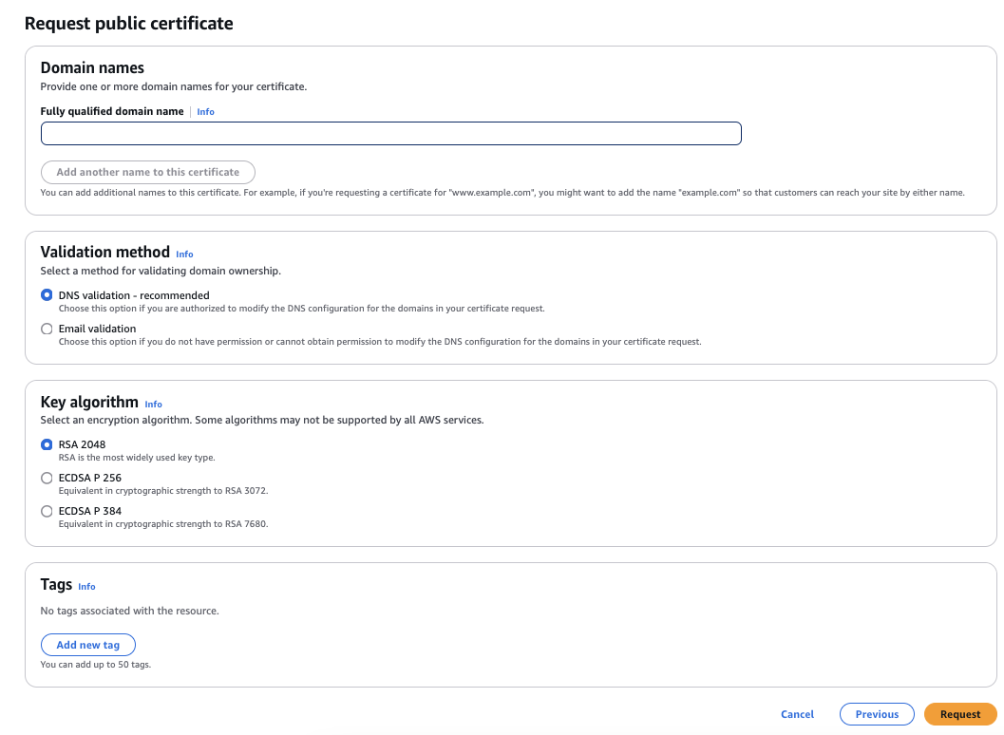The width and height of the screenshot is (1004, 735).
Task: Choose ECDSA P 256 algorithm
Action: click(x=47, y=478)
